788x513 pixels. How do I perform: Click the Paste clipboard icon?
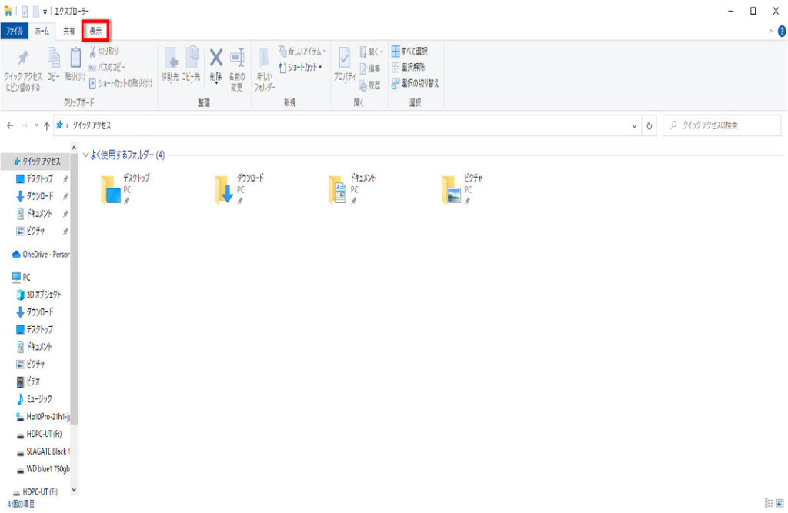tap(75, 58)
